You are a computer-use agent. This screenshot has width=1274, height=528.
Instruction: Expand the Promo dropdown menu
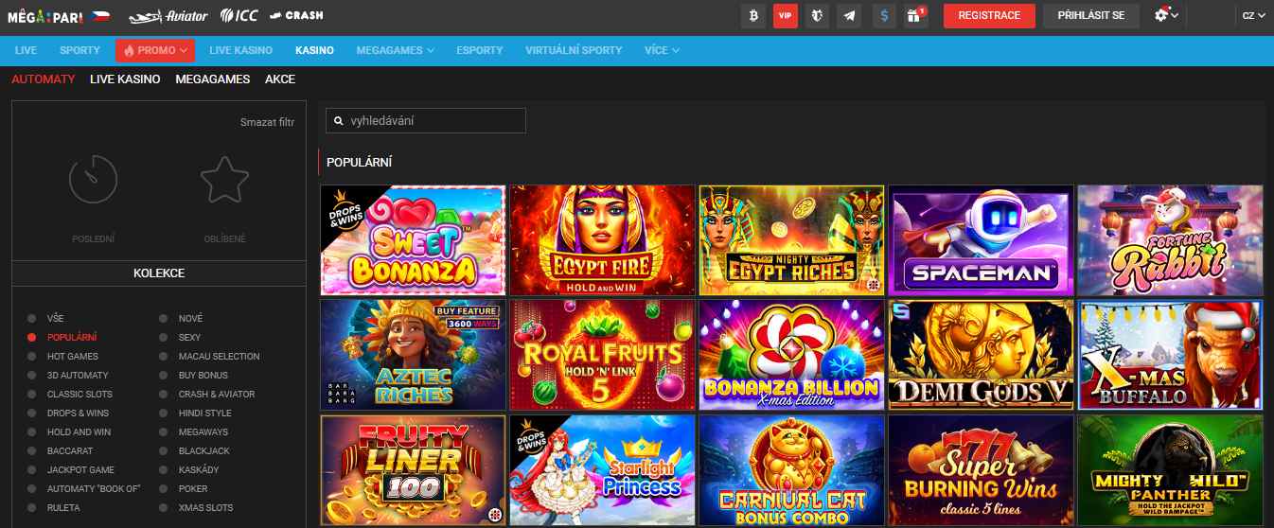(x=155, y=50)
